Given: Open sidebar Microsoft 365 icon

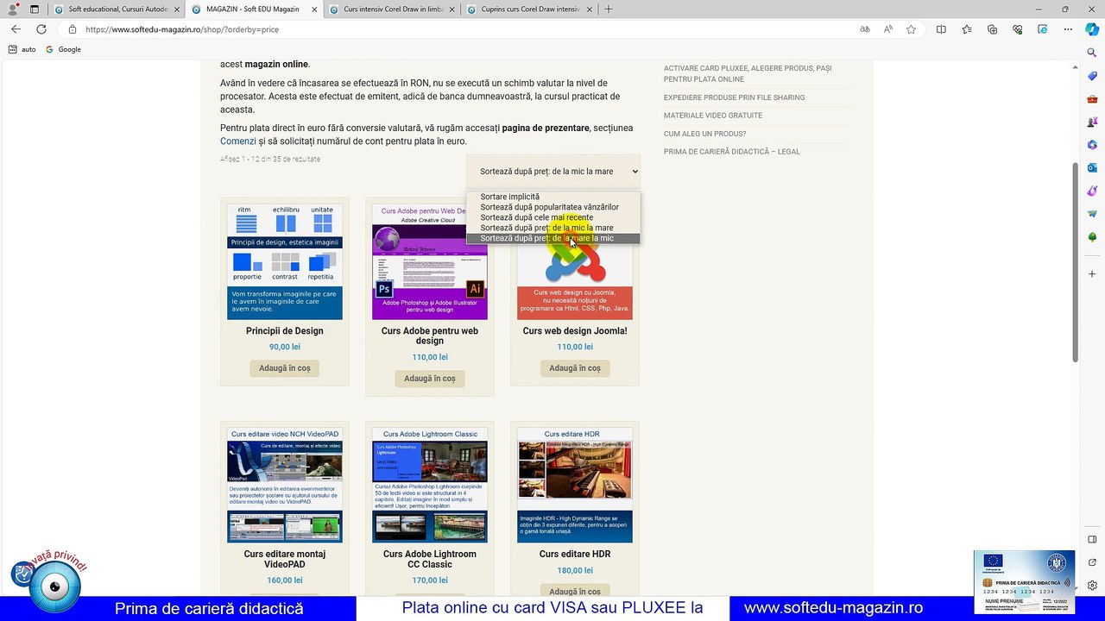Looking at the screenshot, I should pos(1092,145).
